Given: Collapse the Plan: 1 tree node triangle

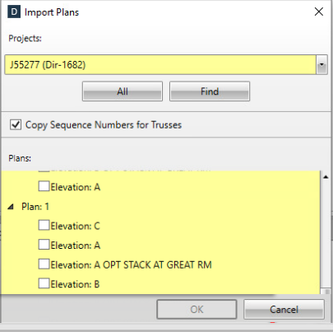Looking at the screenshot, I should pos(11,207).
